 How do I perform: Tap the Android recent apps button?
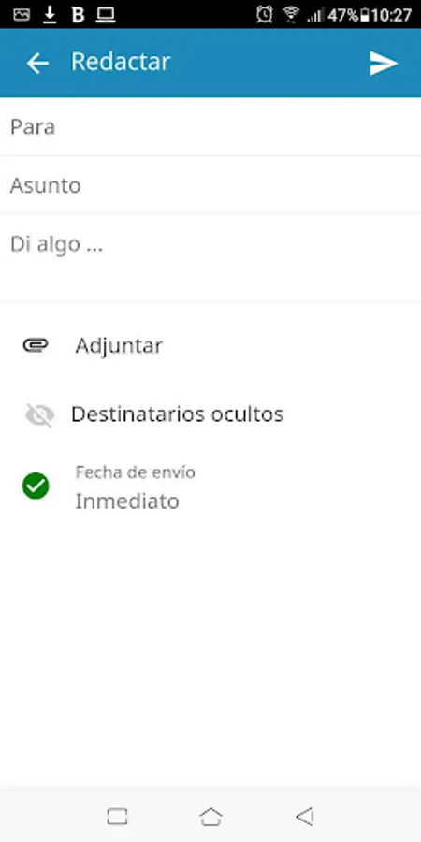coord(117,816)
